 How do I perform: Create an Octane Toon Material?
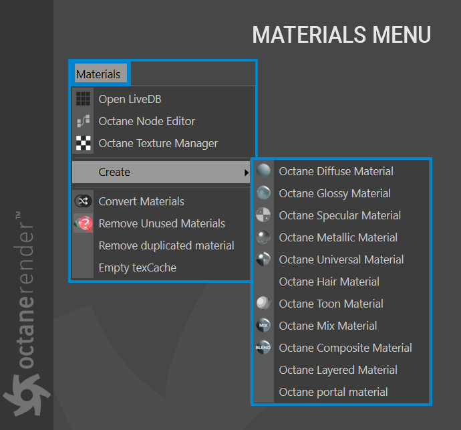click(x=341, y=304)
